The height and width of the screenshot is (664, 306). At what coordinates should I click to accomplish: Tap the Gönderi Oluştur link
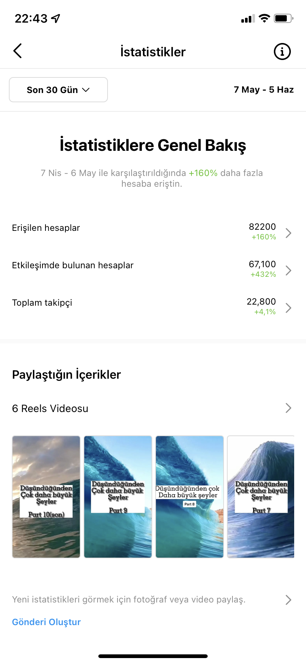46,622
